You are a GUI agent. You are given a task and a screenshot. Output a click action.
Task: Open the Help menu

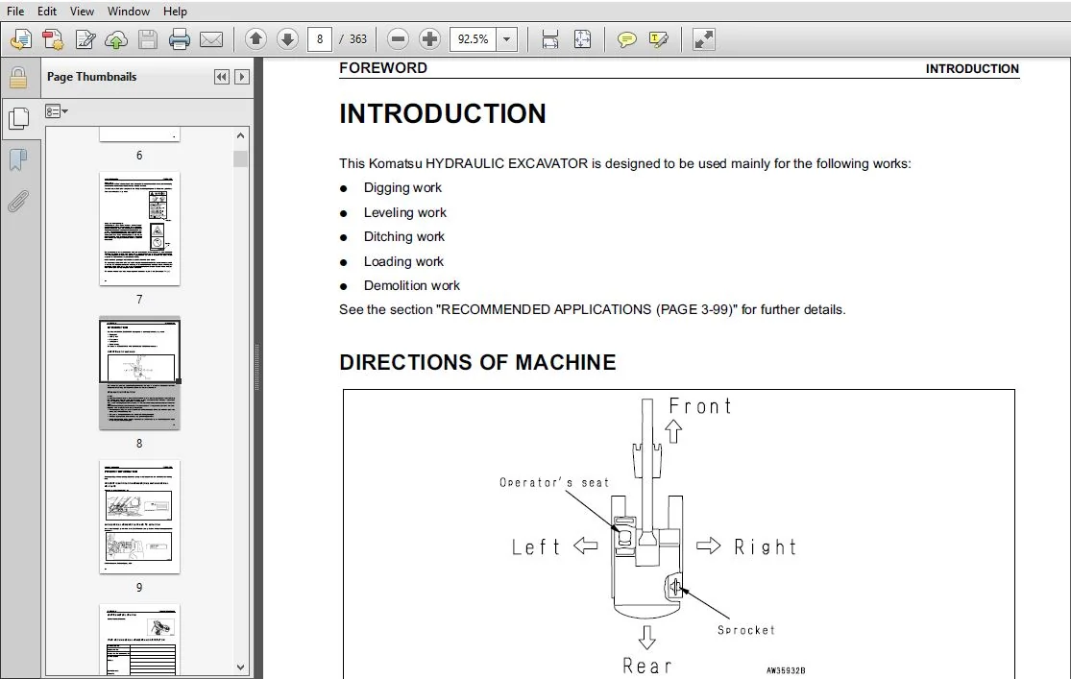coord(175,11)
